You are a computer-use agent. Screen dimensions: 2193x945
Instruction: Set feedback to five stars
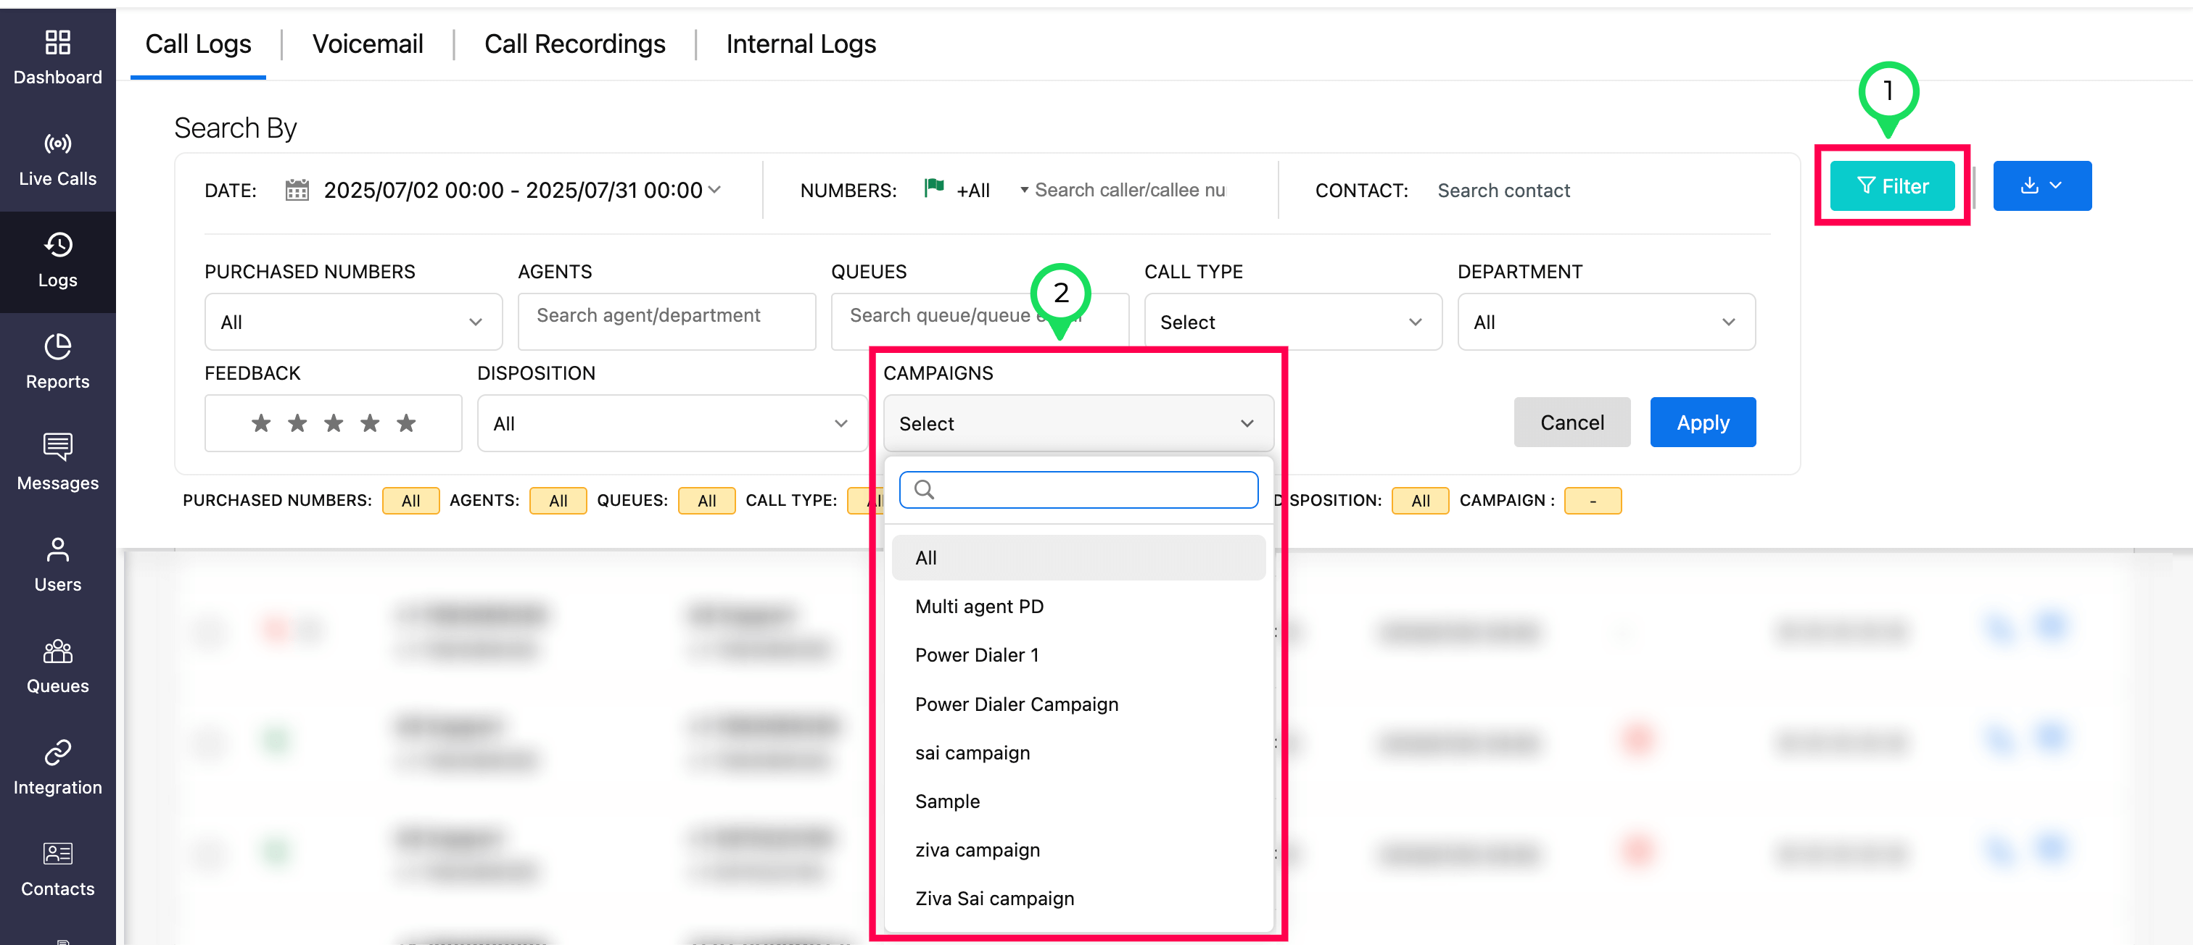click(x=406, y=422)
